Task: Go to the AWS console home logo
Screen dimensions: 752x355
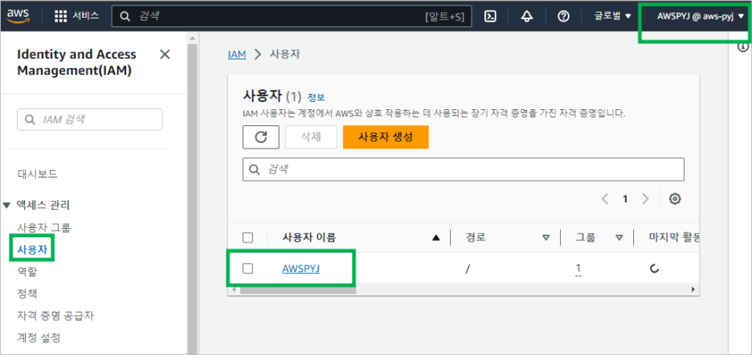Action: click(x=17, y=16)
